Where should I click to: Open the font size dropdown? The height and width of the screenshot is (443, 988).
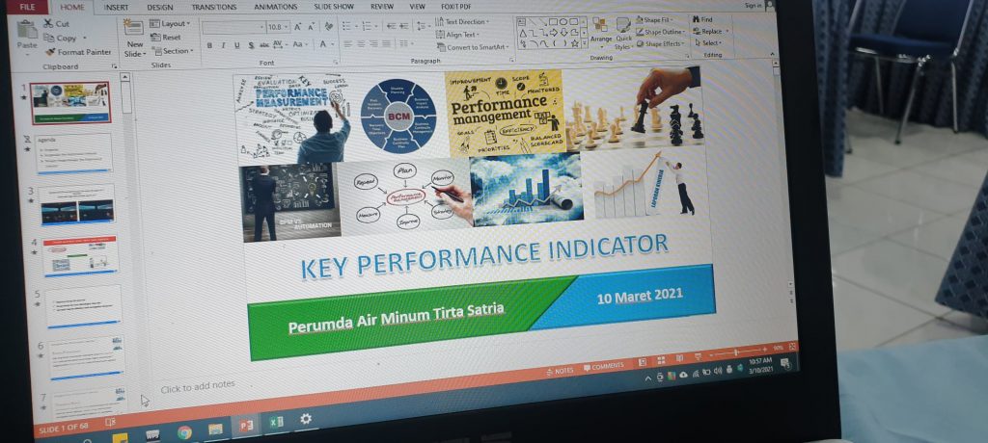(x=288, y=27)
